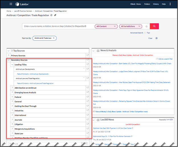Collapse the Top Sources panel
The image size is (178, 147).
point(9,51)
